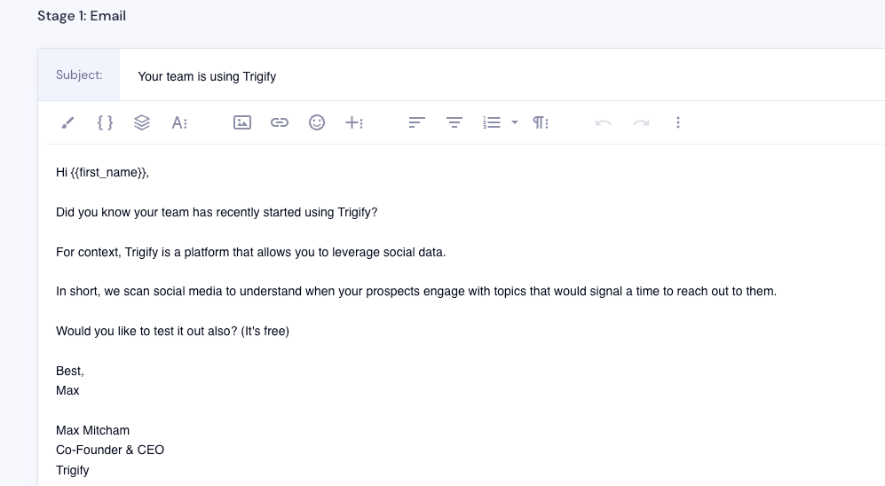Click the 'Hi {{first_name}},' line
Image resolution: width=885 pixels, height=486 pixels.
click(102, 173)
